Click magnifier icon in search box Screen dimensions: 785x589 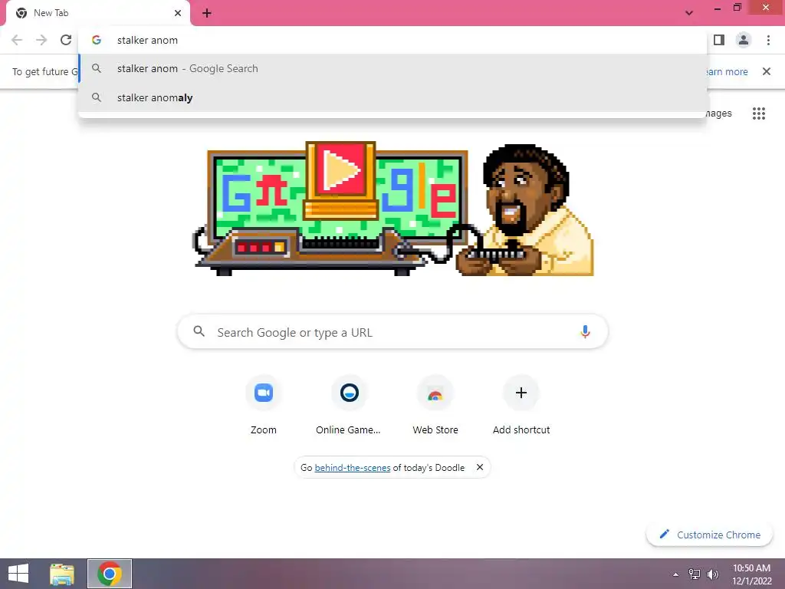[x=199, y=331]
